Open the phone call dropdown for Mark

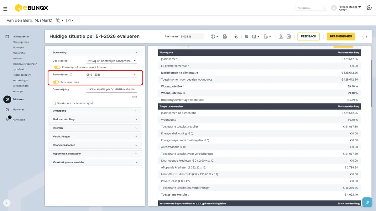point(60,20)
